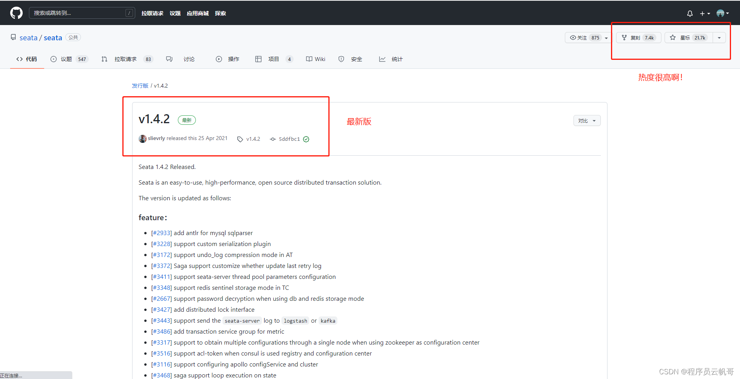Screen dimensions: 740x379
Task: Open pull request #3486 link
Action: coord(161,332)
